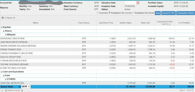
Task: Click Export to PDF button
Action: point(169,13)
